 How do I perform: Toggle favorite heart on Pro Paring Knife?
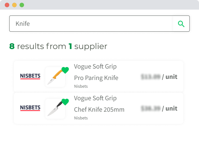coord(65,70)
